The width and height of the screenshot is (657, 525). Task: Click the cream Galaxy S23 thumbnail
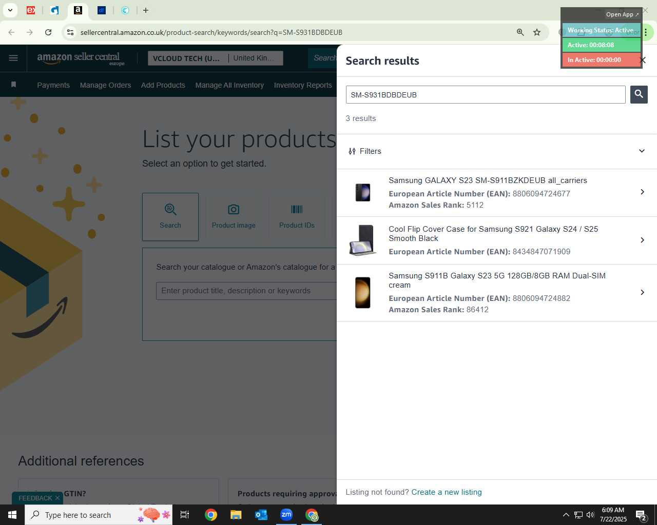(x=363, y=292)
